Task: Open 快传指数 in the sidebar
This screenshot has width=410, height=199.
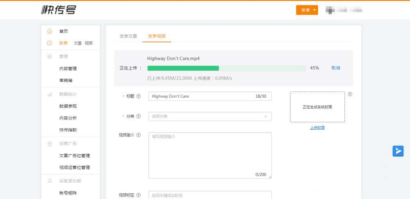Action: (x=68, y=130)
